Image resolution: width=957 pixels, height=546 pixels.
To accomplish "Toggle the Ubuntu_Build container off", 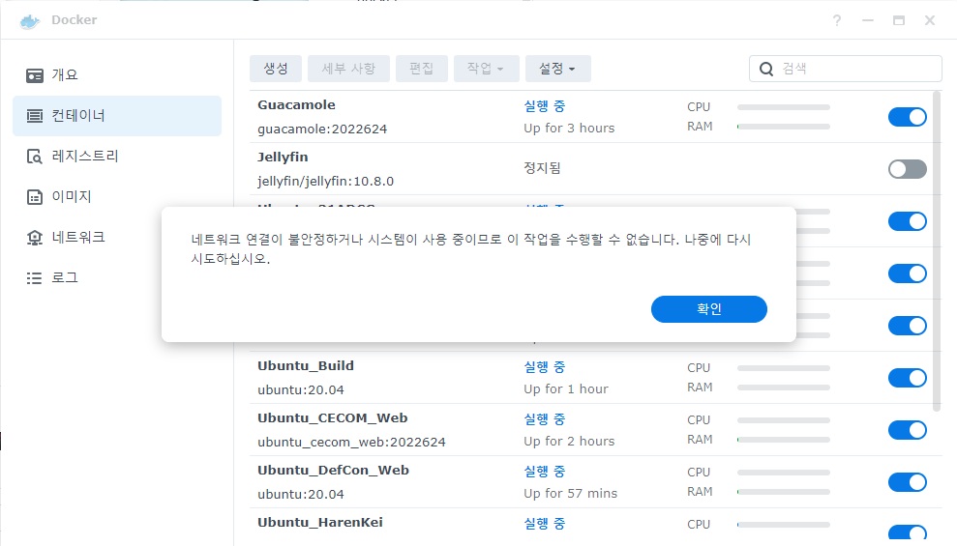I will point(907,378).
